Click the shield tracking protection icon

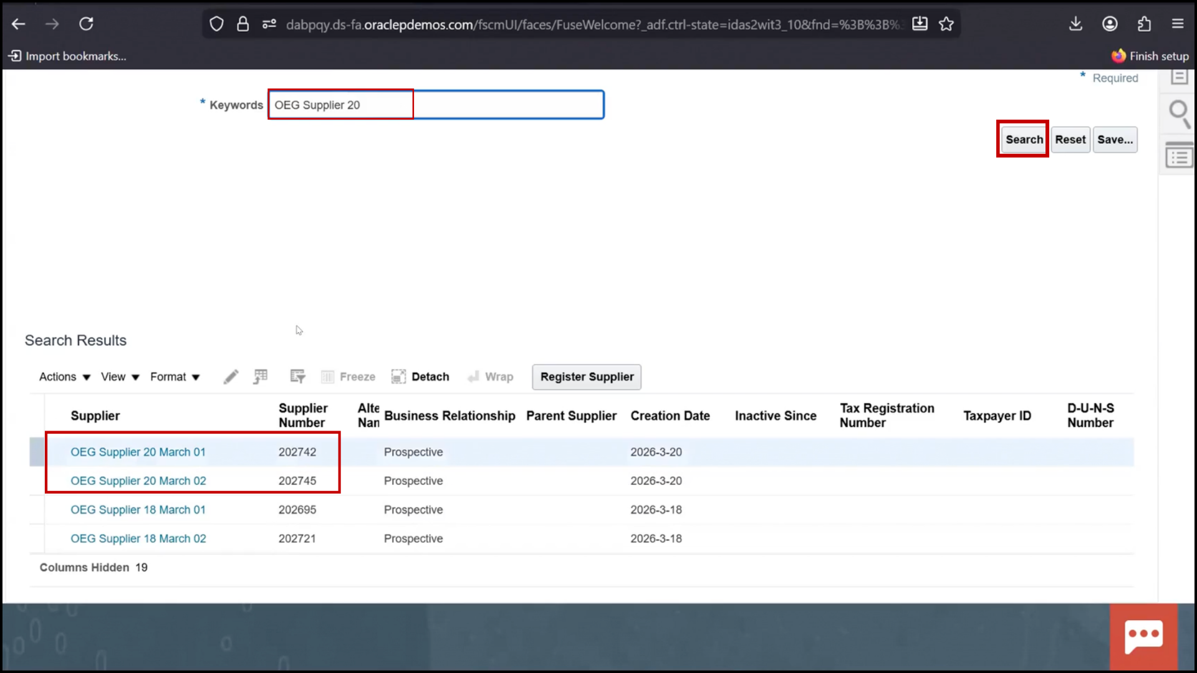[x=216, y=24]
